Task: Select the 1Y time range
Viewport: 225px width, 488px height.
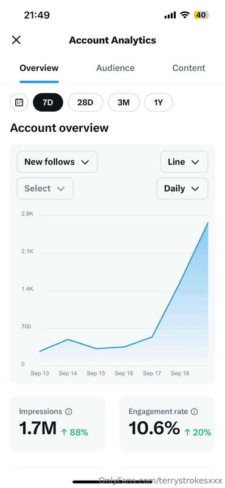Action: pyautogui.click(x=158, y=102)
